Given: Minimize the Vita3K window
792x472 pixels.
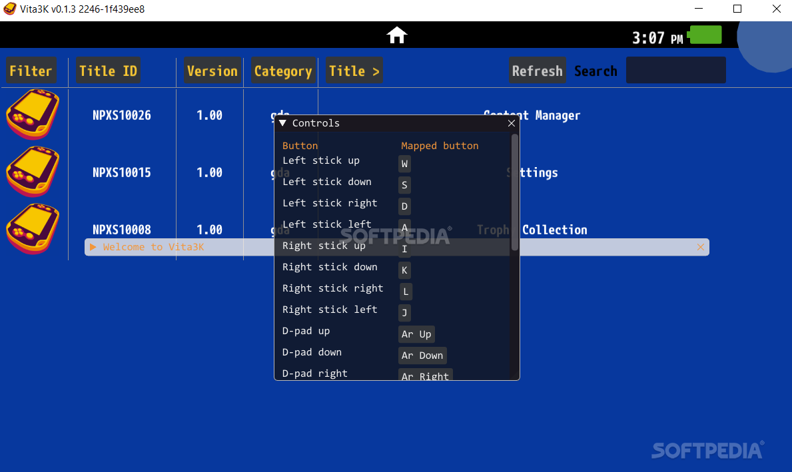Looking at the screenshot, I should coord(699,9).
